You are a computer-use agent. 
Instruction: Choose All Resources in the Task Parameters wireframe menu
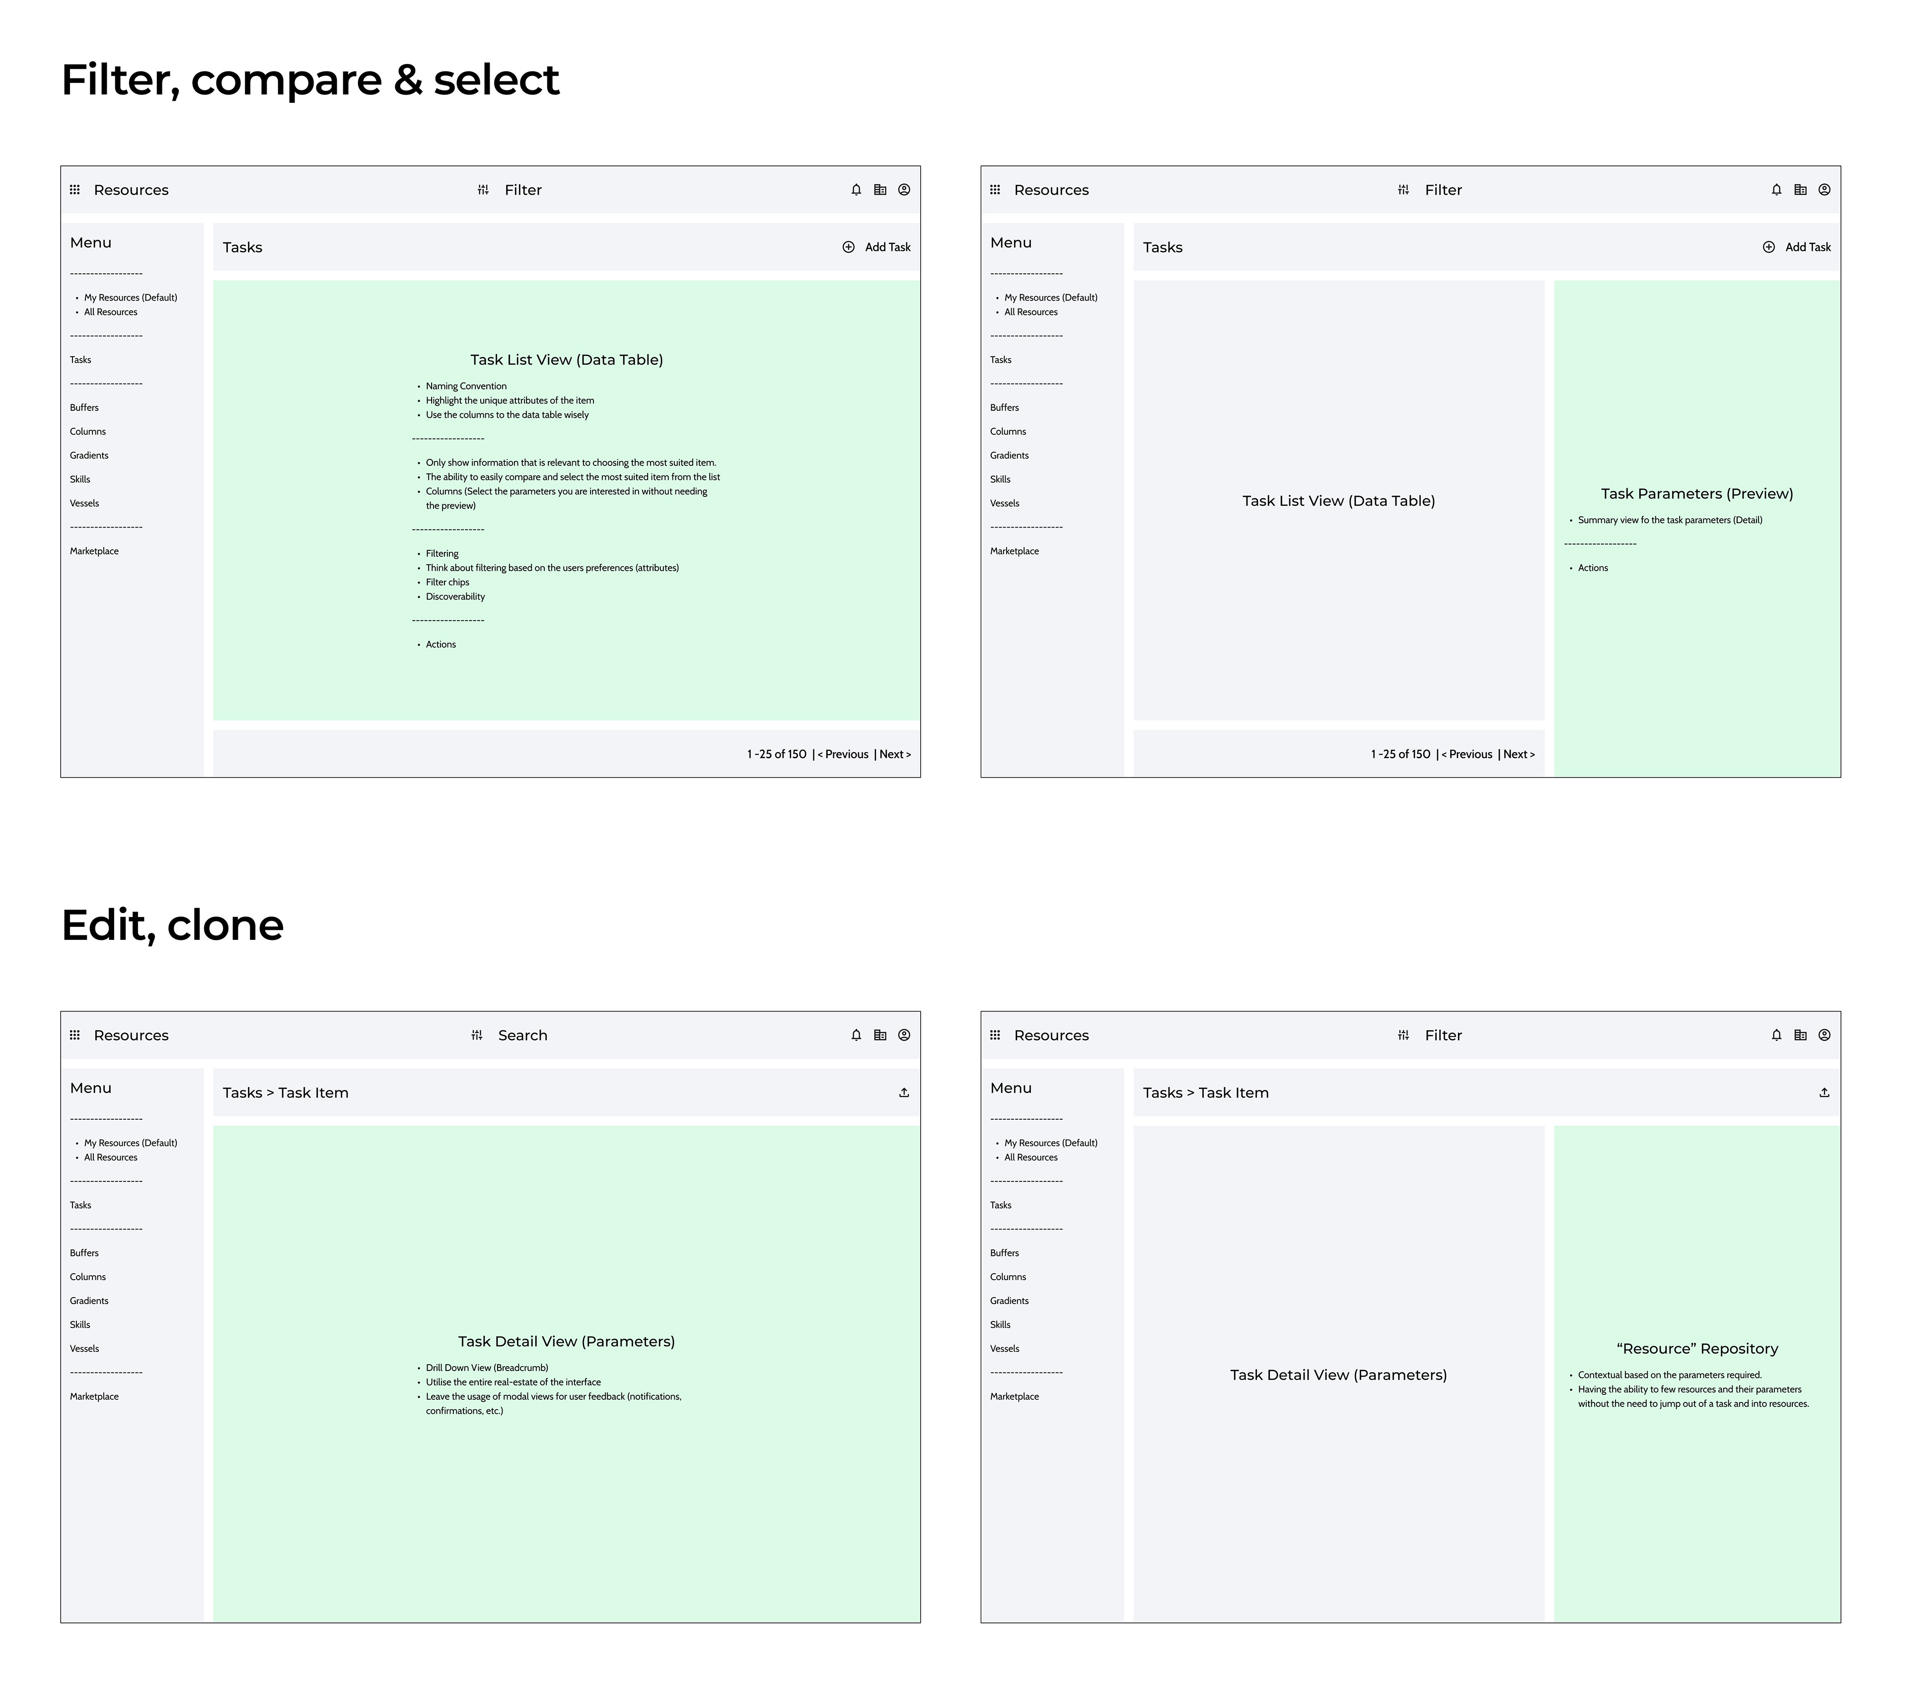[1031, 312]
